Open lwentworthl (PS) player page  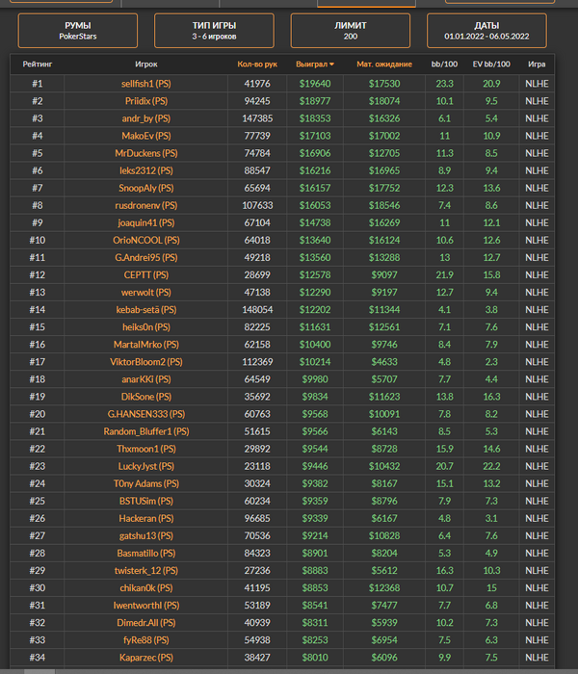tap(146, 606)
